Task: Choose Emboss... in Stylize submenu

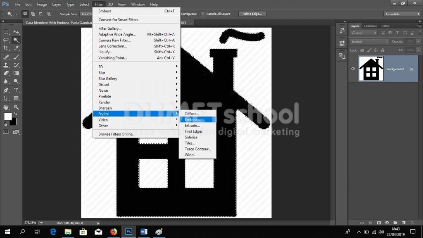Action: (197, 119)
